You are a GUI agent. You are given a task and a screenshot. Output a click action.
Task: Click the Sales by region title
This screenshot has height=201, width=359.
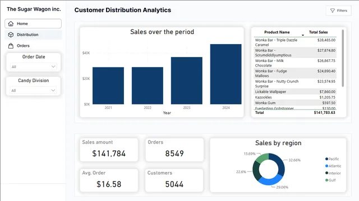(278, 143)
